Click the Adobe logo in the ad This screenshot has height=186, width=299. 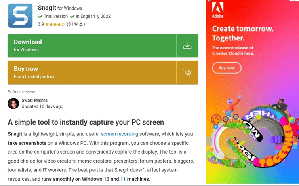(x=218, y=11)
